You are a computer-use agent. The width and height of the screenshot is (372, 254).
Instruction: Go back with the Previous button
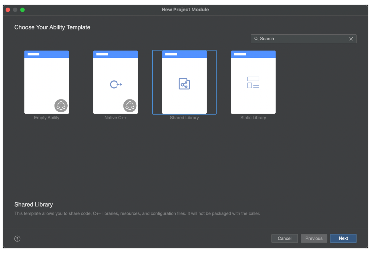314,238
